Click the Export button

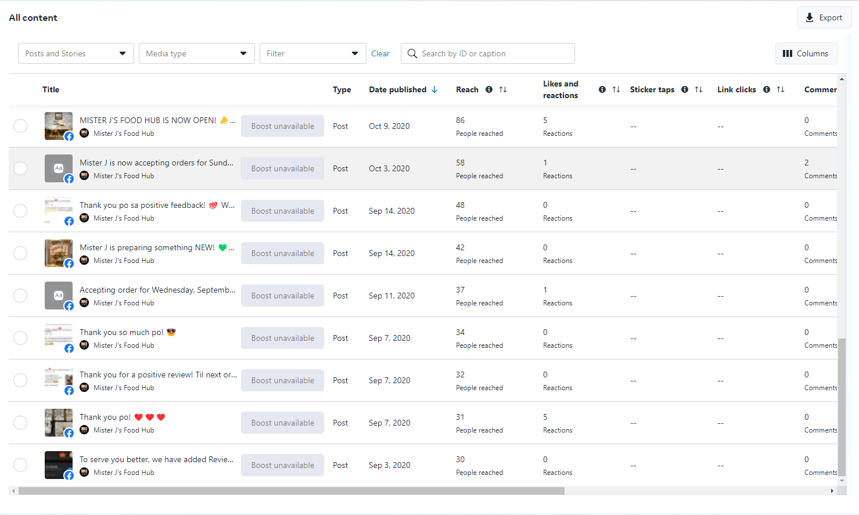(x=824, y=17)
